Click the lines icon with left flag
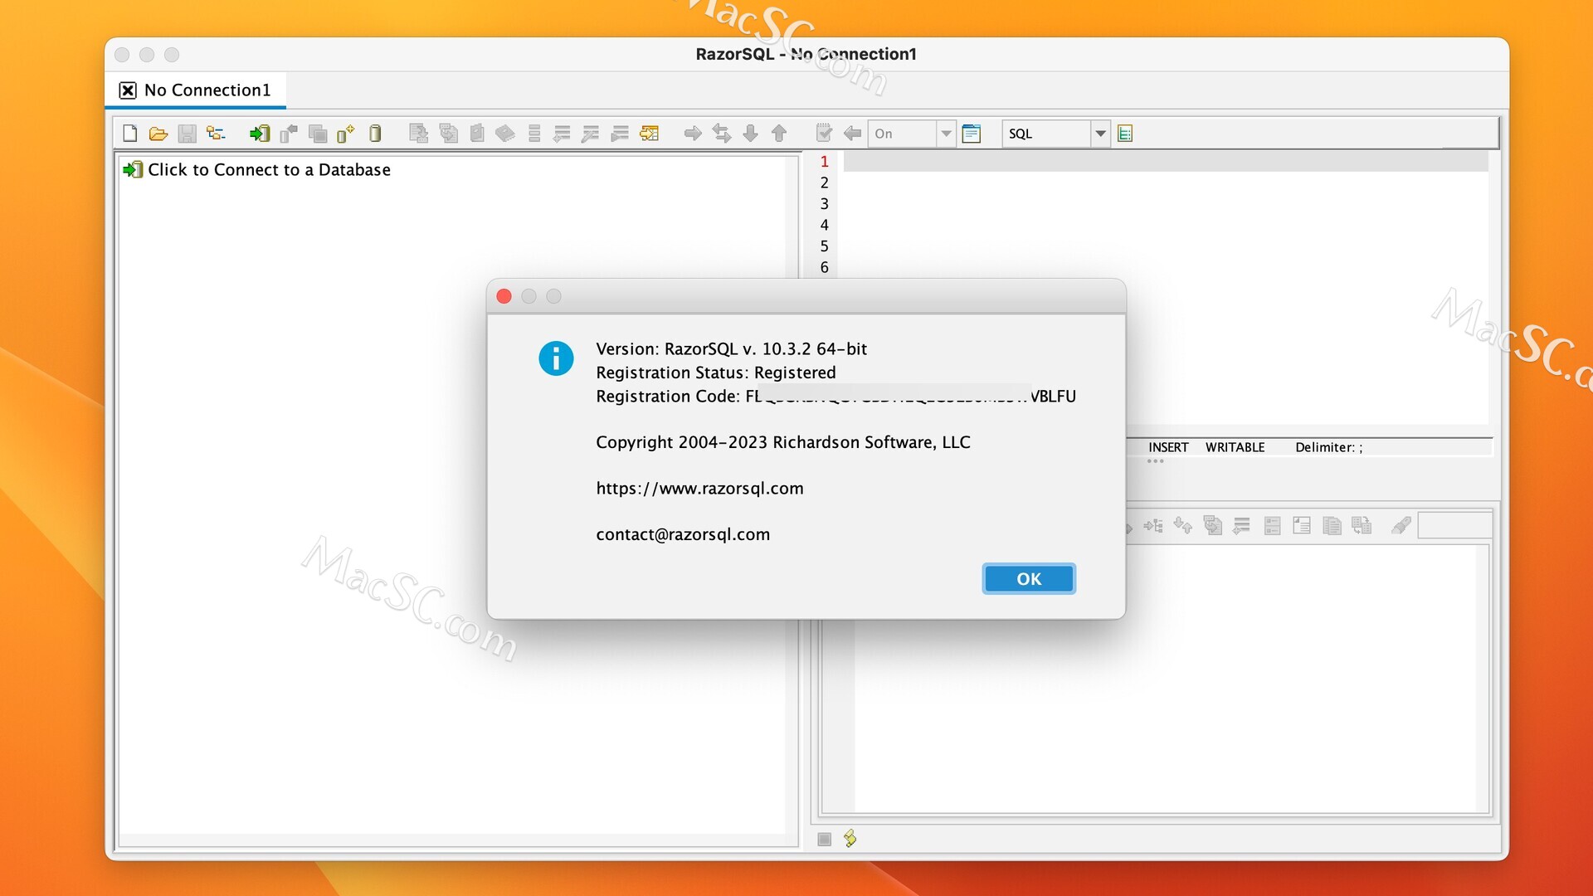 619,134
